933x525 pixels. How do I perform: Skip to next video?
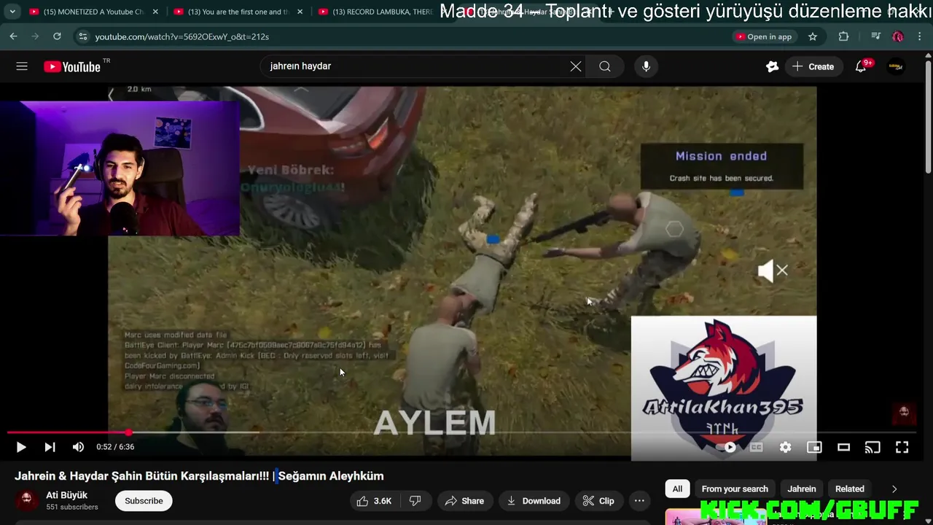click(x=50, y=447)
